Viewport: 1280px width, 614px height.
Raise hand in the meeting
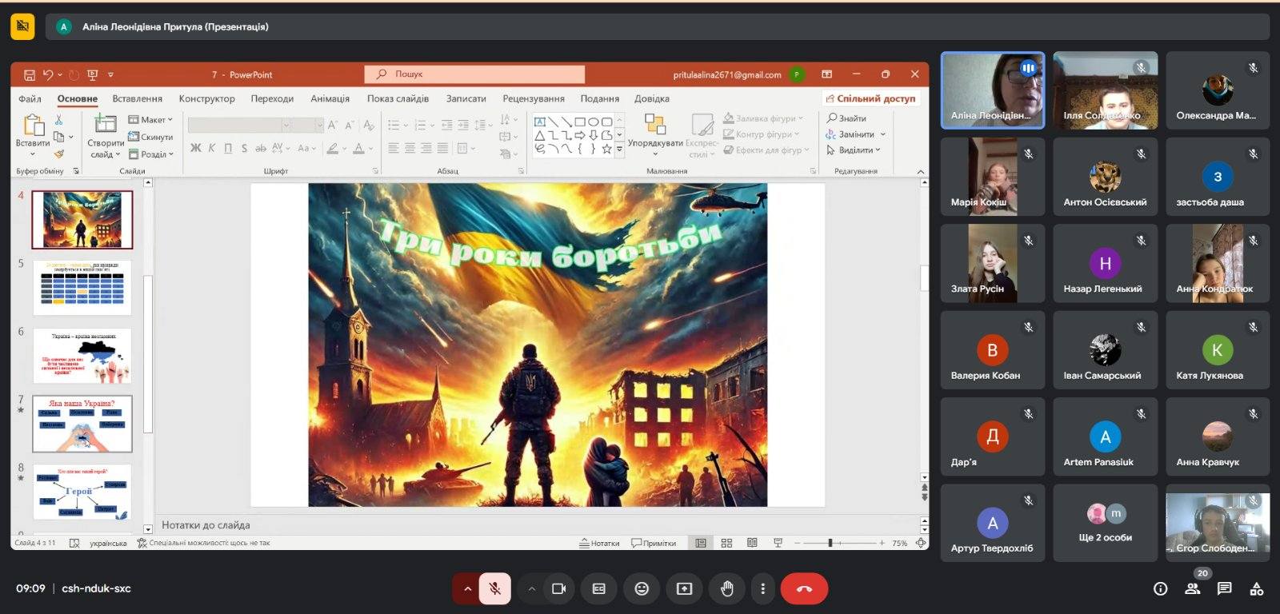pyautogui.click(x=726, y=589)
